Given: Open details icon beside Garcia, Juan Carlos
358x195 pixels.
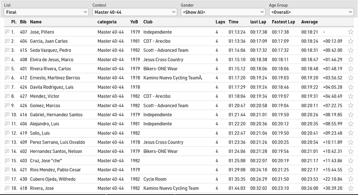Looking at the screenshot, I should tap(7, 41).
